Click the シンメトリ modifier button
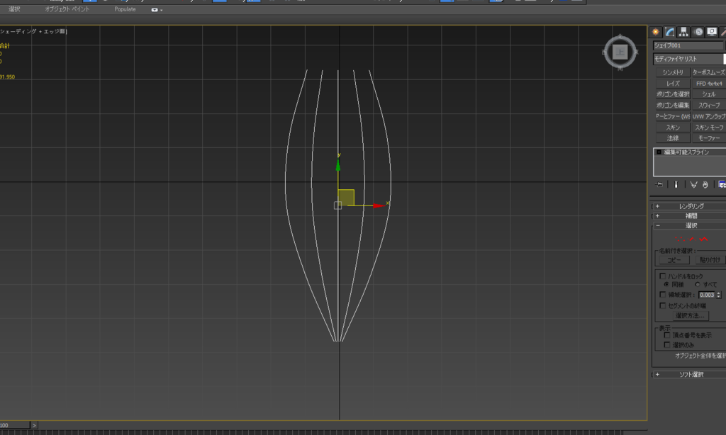The image size is (726, 435). coord(673,72)
